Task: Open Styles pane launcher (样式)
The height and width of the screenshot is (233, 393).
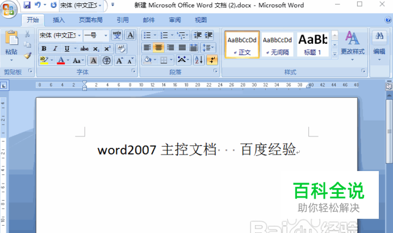Action: (363, 71)
